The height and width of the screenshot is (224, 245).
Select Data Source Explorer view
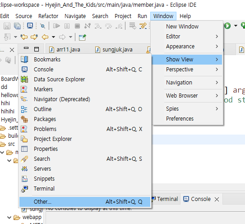(85, 79)
